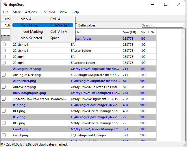Open the Actions menu in the menu bar
The height and width of the screenshot is (147, 187).
click(31, 12)
